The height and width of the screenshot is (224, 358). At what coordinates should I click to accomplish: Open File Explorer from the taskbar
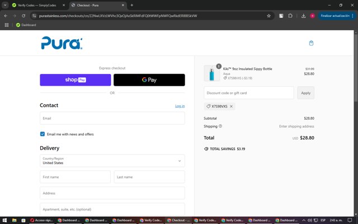[14, 220]
